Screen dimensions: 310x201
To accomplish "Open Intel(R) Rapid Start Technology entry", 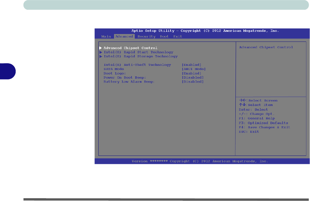I will [138, 52].
